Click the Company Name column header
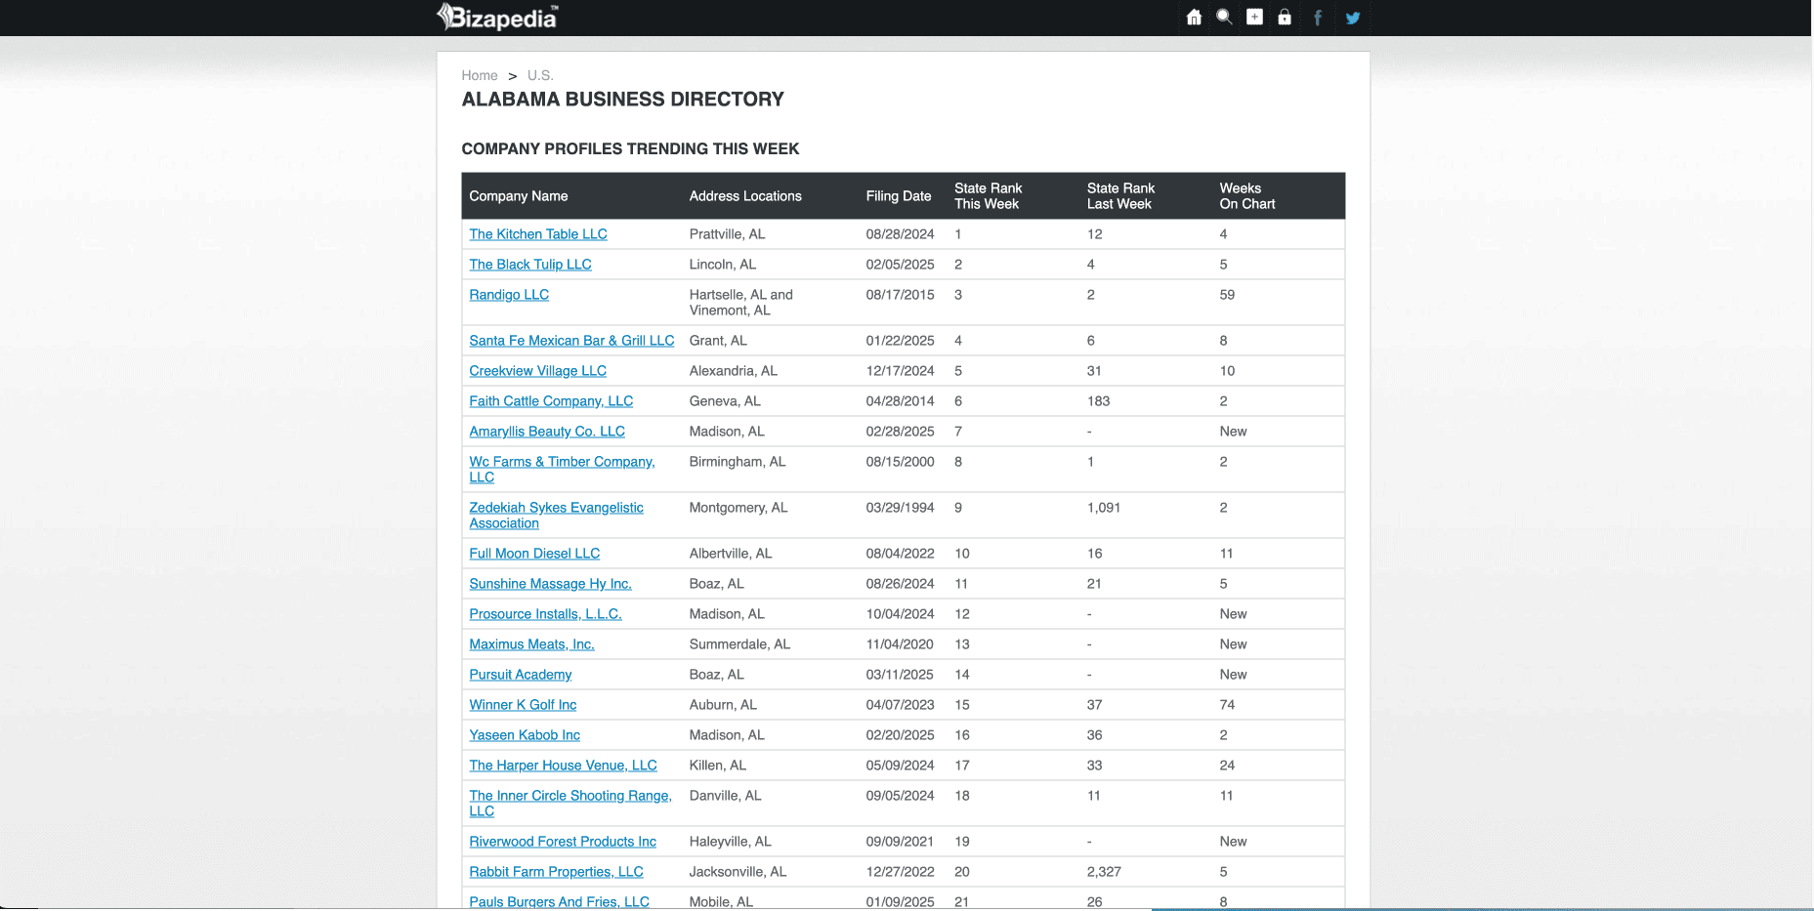The width and height of the screenshot is (1814, 911). [518, 196]
